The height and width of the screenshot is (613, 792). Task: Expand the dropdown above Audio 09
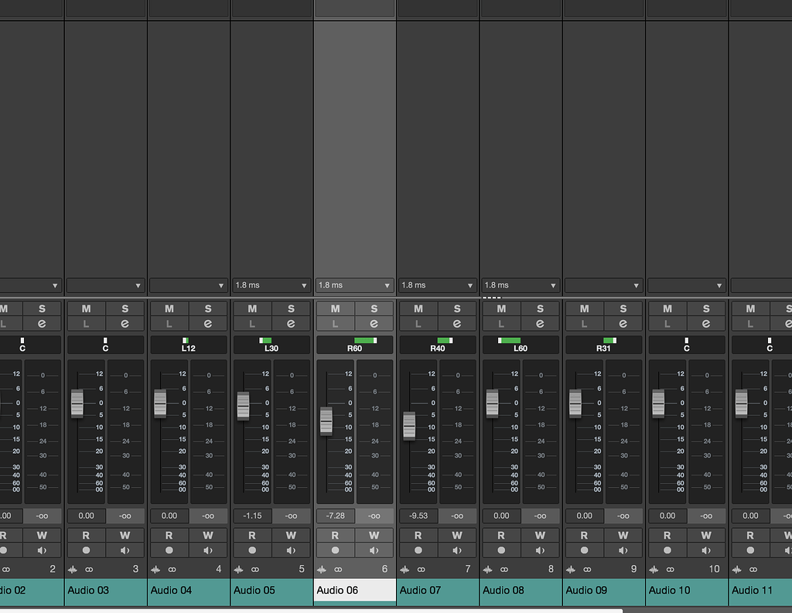(x=603, y=285)
